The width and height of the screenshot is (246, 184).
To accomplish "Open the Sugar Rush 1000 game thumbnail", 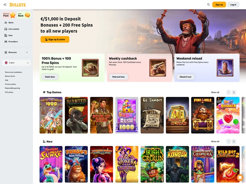I will click(x=127, y=115).
